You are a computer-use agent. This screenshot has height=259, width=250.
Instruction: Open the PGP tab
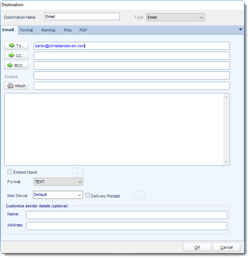click(x=83, y=30)
